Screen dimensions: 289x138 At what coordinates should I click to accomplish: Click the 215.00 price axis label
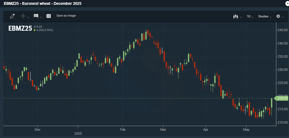pyautogui.click(x=283, y=109)
